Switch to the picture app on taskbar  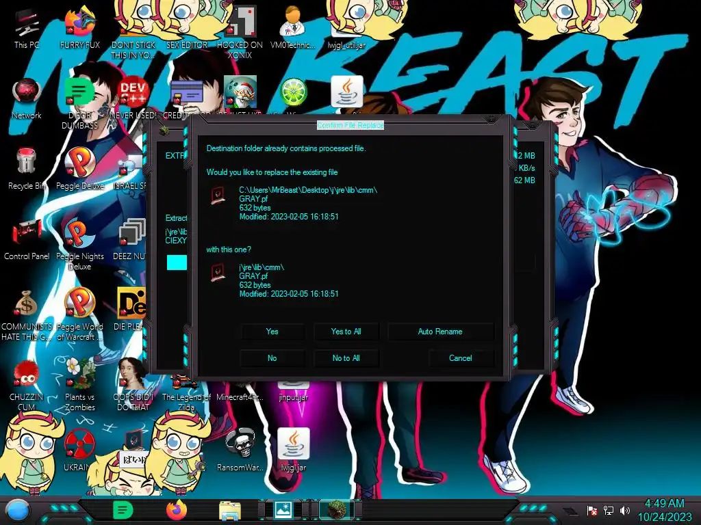click(x=283, y=510)
